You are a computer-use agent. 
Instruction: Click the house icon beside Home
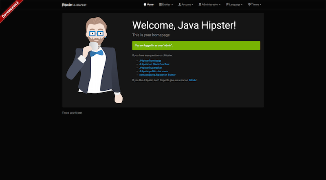pos(145,4)
